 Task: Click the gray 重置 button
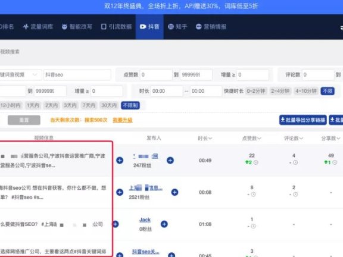(24, 120)
